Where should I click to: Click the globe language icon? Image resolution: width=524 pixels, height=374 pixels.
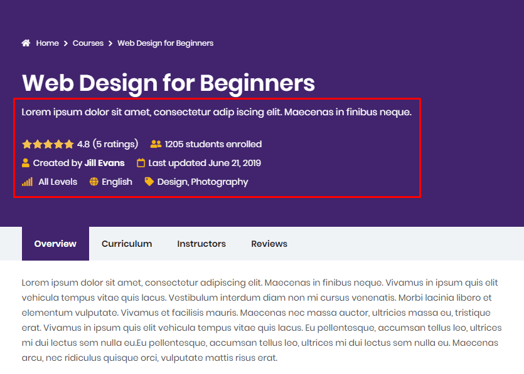point(94,182)
